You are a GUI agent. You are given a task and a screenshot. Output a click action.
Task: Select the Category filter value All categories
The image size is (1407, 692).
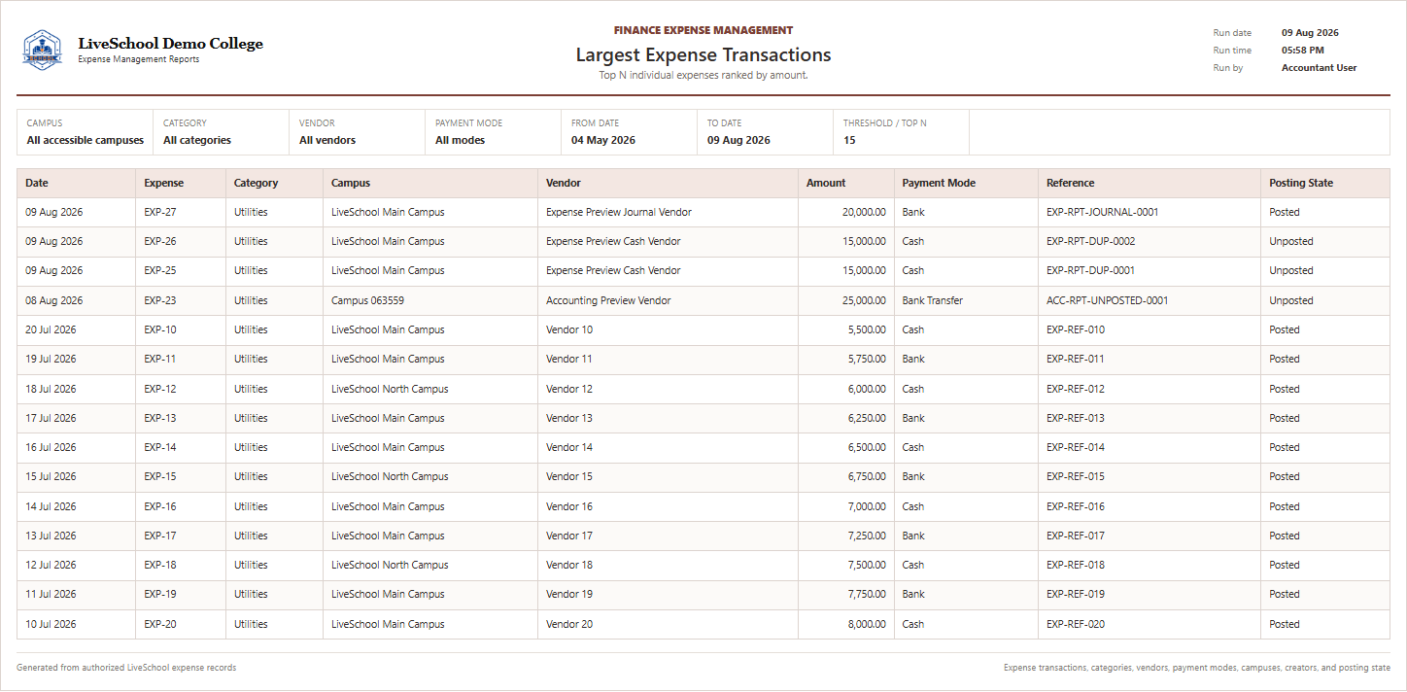(197, 140)
